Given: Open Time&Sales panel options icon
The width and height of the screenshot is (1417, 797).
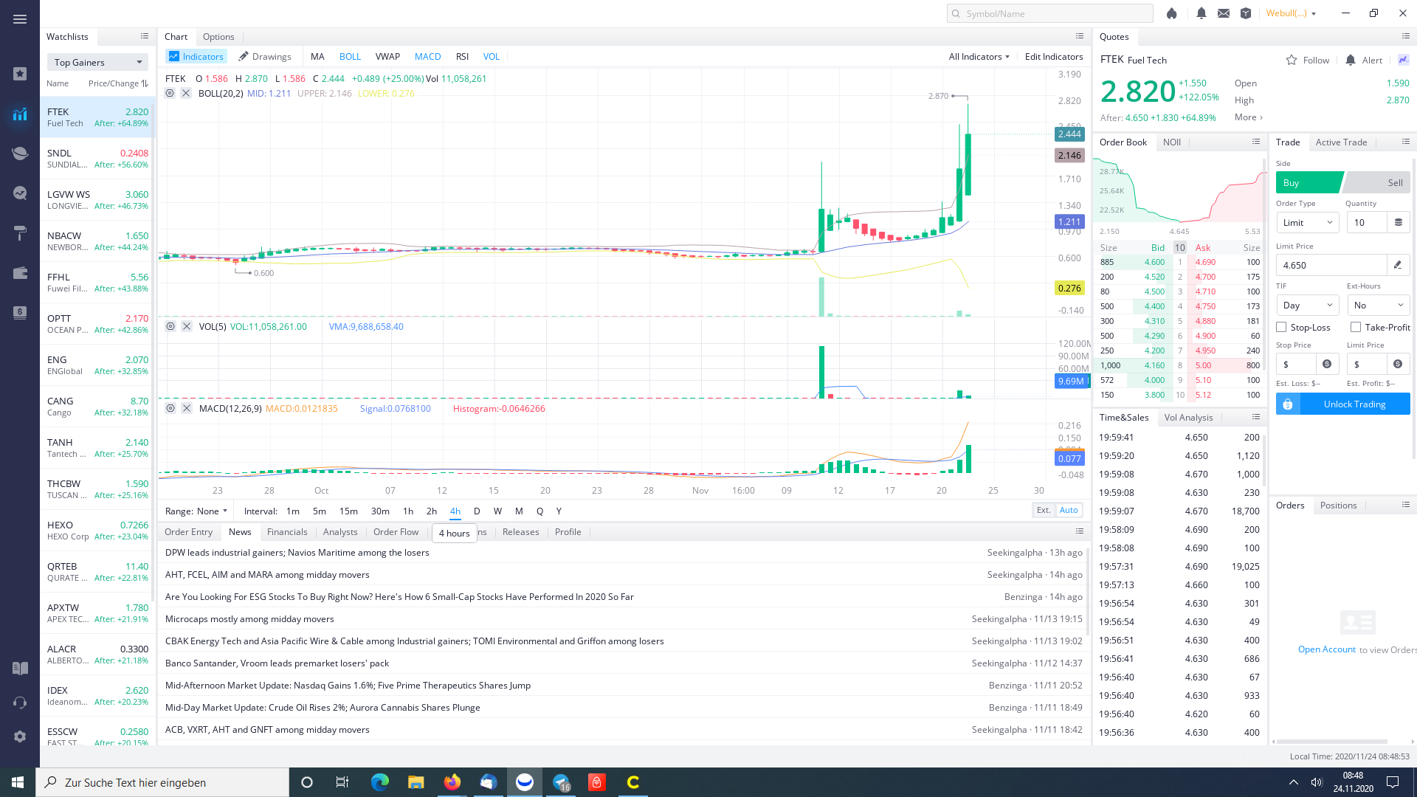Looking at the screenshot, I should coord(1256,417).
